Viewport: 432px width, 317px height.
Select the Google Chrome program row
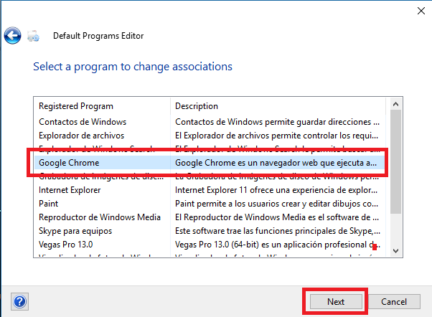click(210, 163)
